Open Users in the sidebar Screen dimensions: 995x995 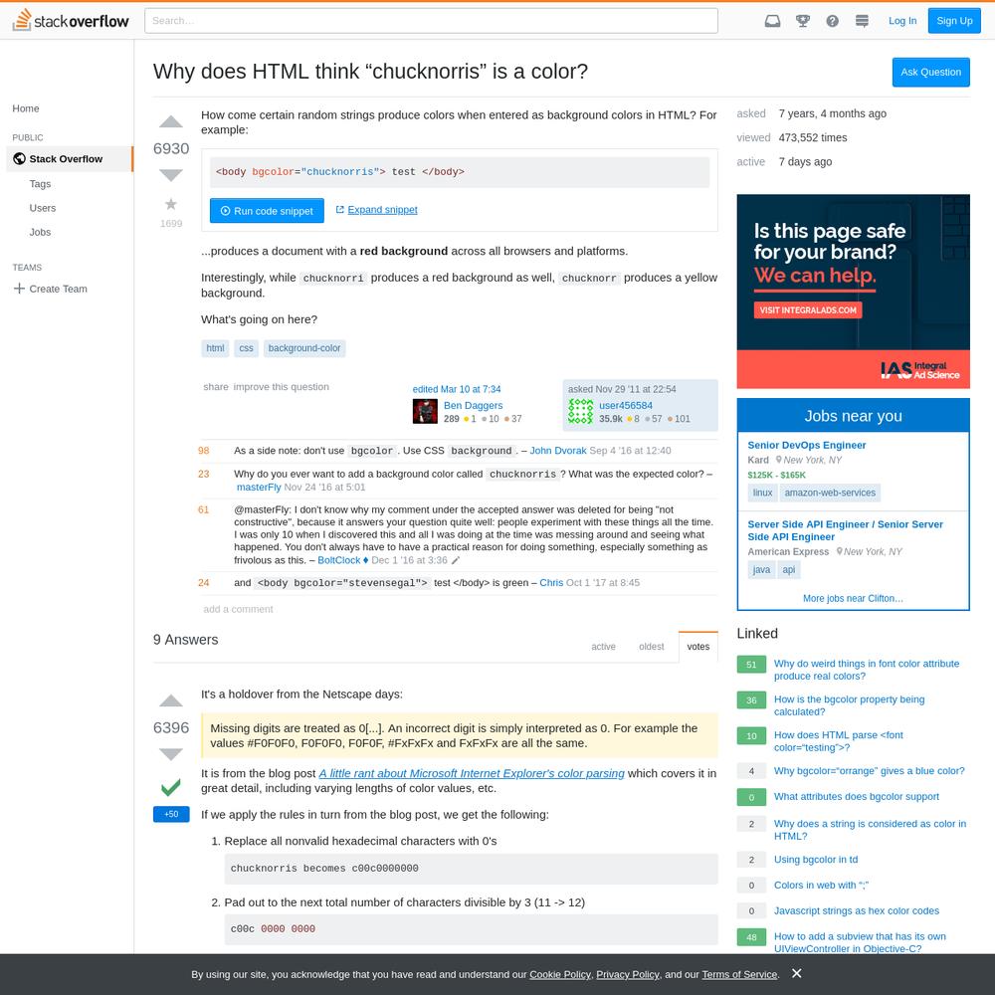pyautogui.click(x=43, y=208)
